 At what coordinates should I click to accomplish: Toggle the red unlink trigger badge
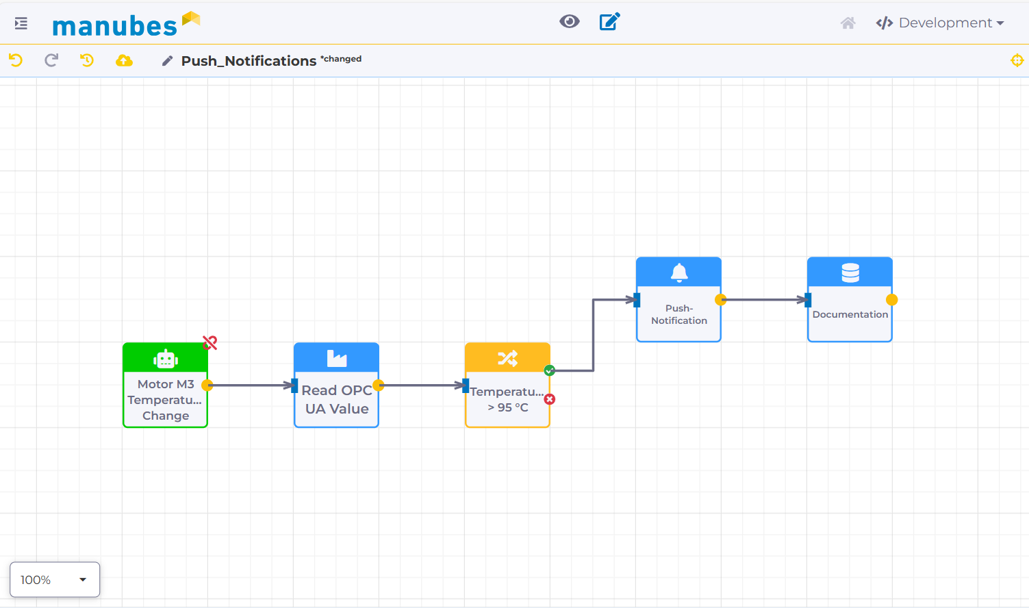(210, 343)
